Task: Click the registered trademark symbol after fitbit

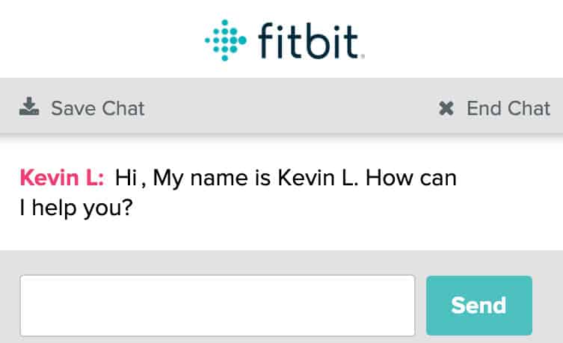Action: click(x=363, y=55)
